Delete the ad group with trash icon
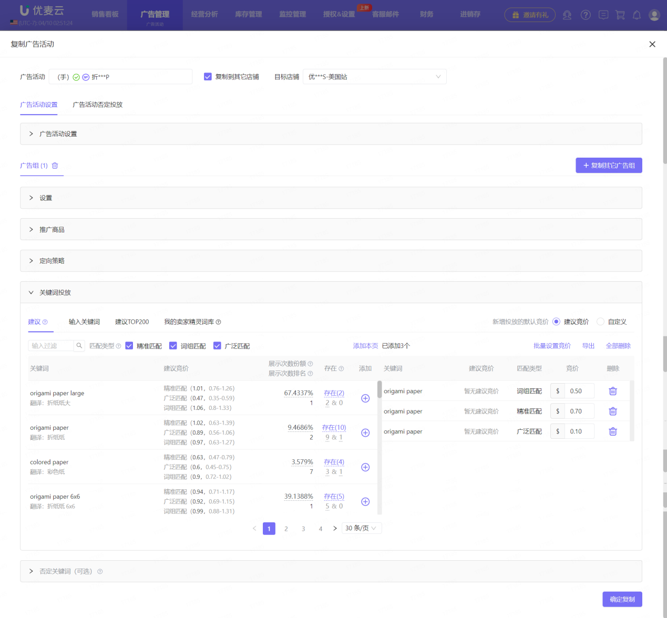 [x=55, y=166]
